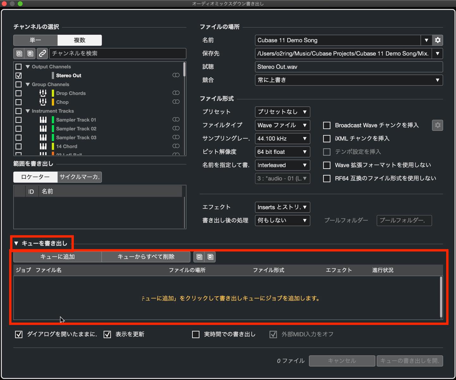Click Stereo Out channel-linking rings icon
The width and height of the screenshot is (456, 380).
click(x=176, y=75)
